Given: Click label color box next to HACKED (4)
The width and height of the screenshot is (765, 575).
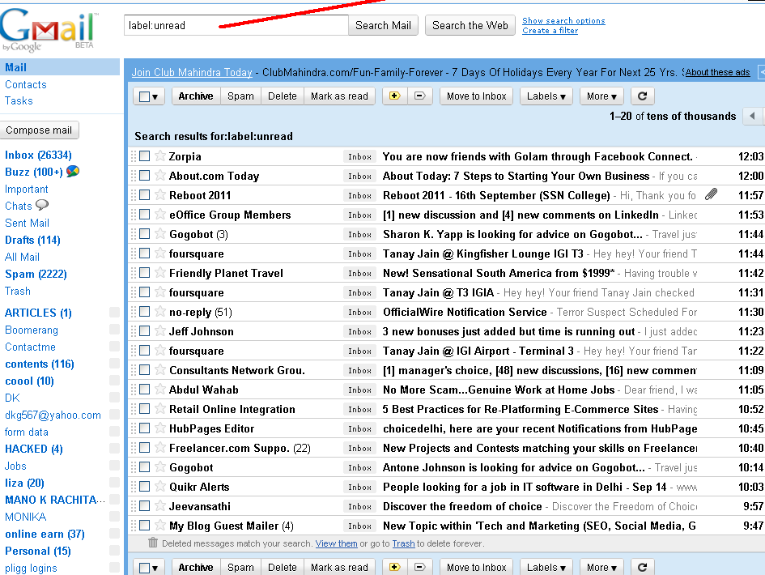Looking at the screenshot, I should tap(114, 448).
